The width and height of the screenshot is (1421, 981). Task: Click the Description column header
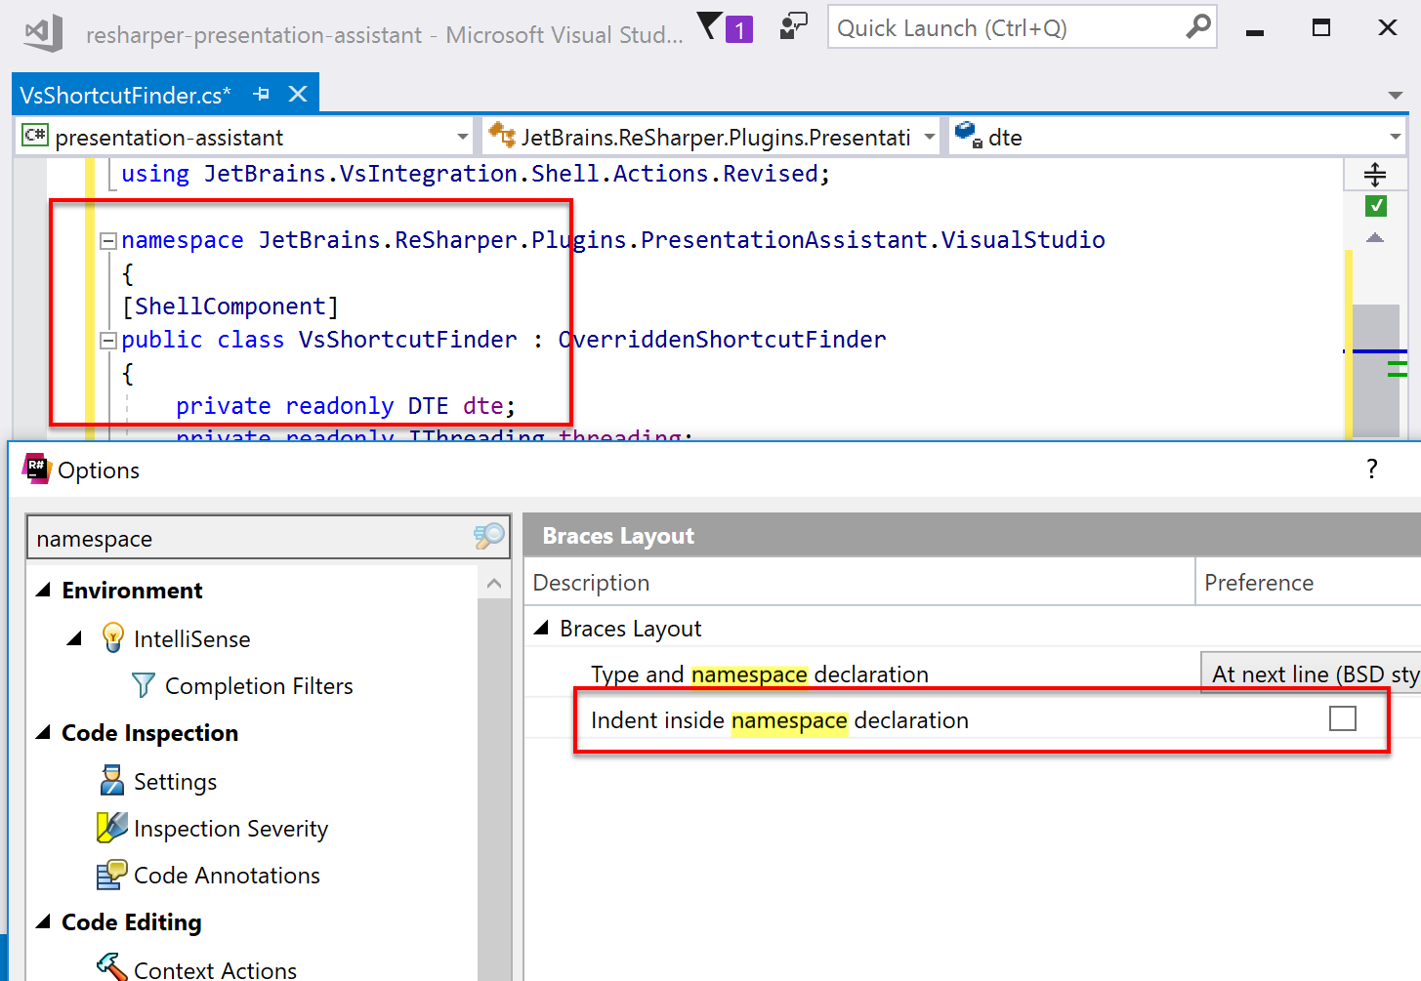point(859,582)
